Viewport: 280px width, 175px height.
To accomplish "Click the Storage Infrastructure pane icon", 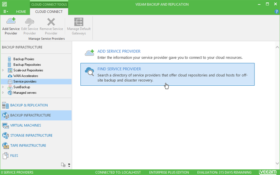I will (5, 135).
